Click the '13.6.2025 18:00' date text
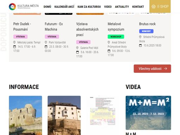 point(152,45)
